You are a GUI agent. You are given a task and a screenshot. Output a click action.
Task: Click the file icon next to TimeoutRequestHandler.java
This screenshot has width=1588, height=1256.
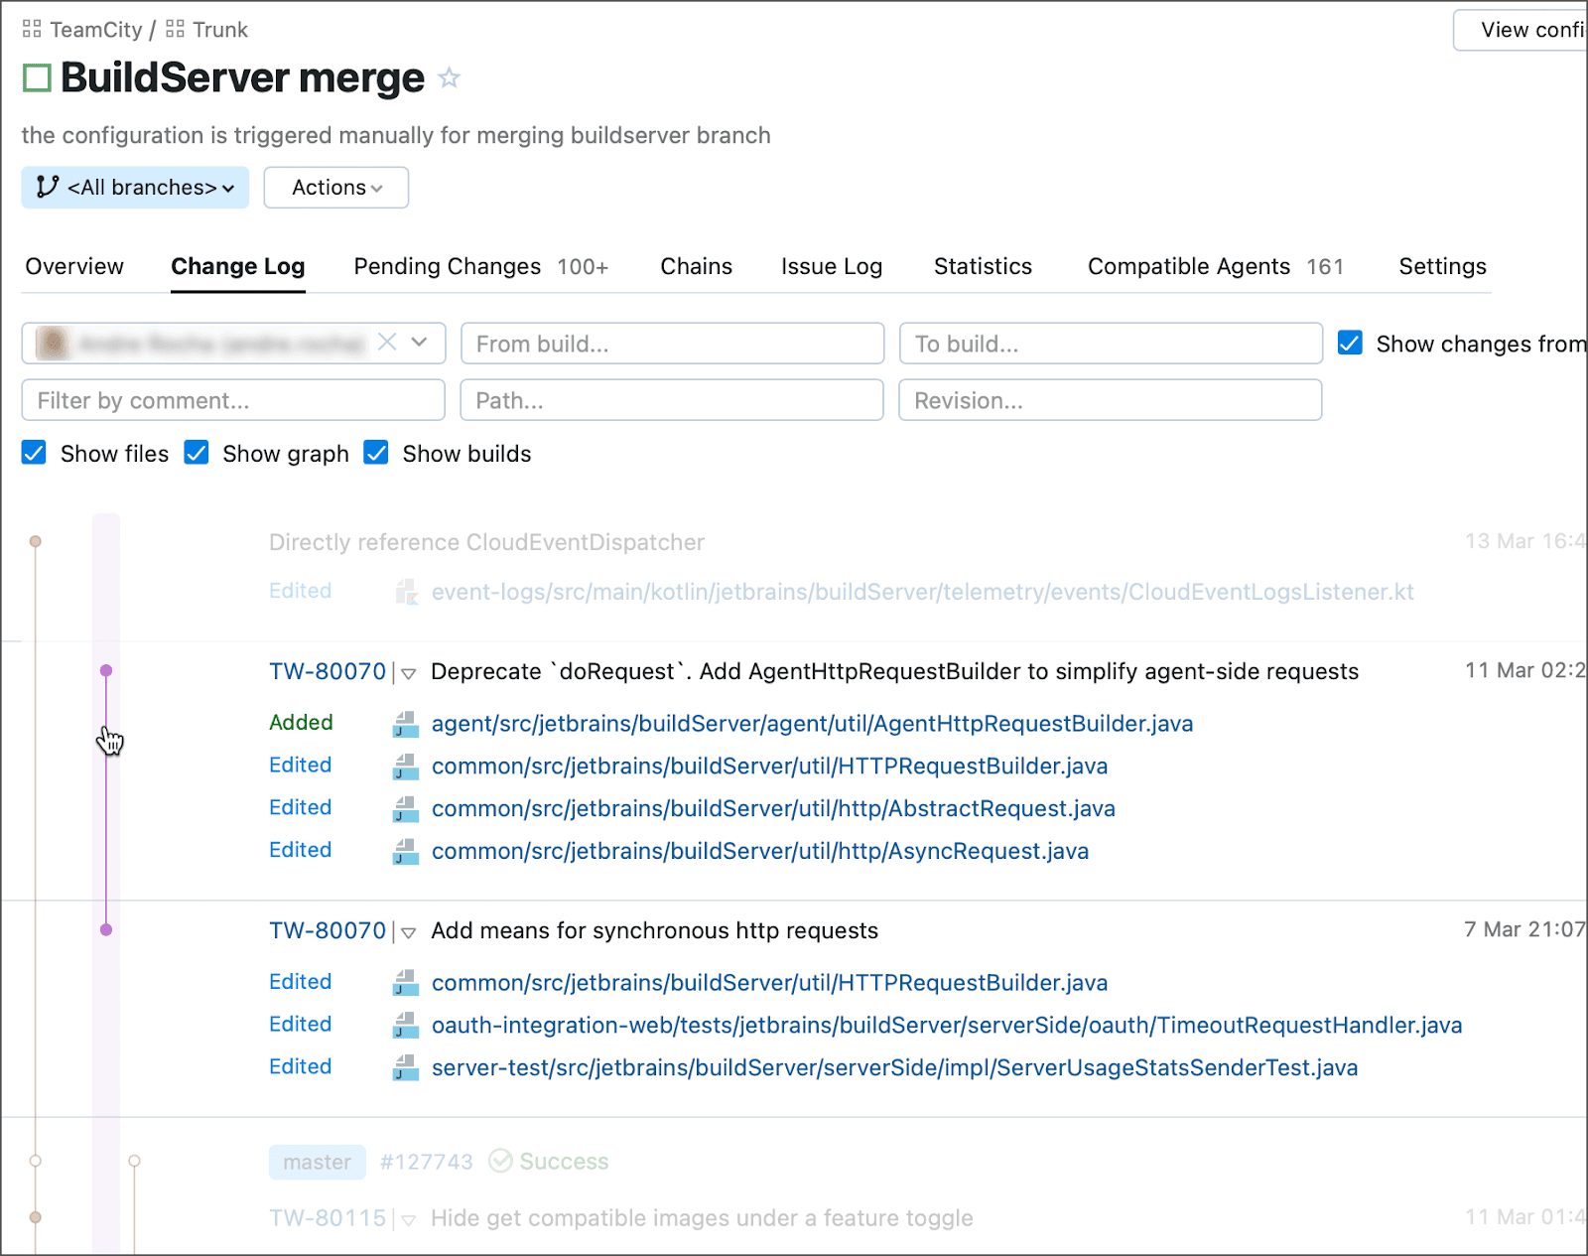406,1026
